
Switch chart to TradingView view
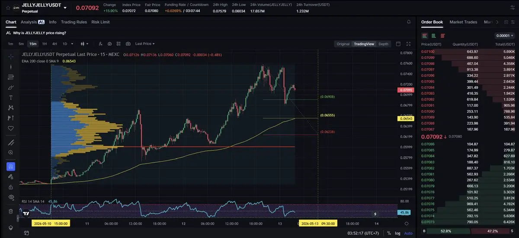[364, 44]
